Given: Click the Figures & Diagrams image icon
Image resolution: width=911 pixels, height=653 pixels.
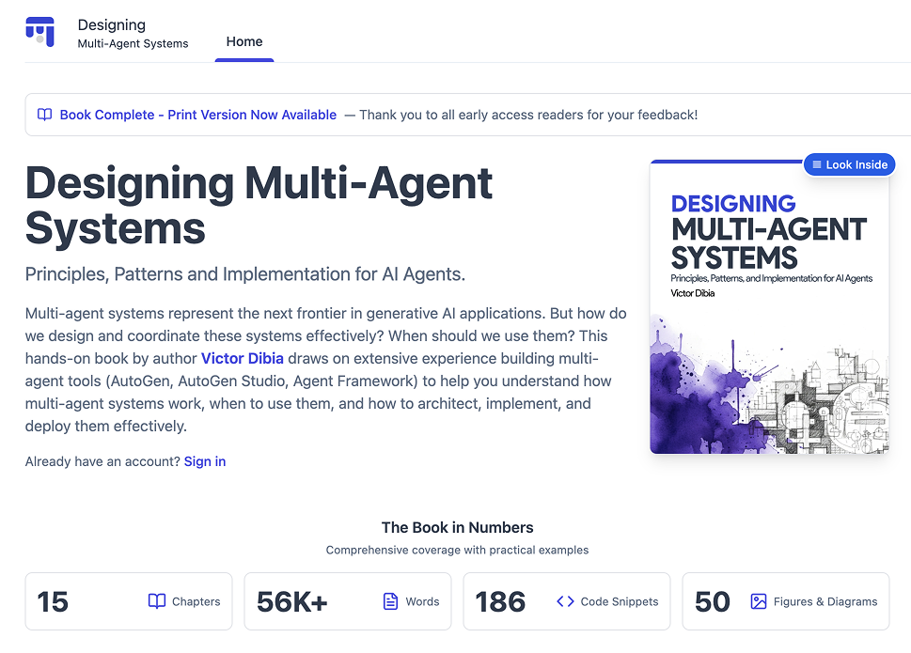Looking at the screenshot, I should [758, 601].
